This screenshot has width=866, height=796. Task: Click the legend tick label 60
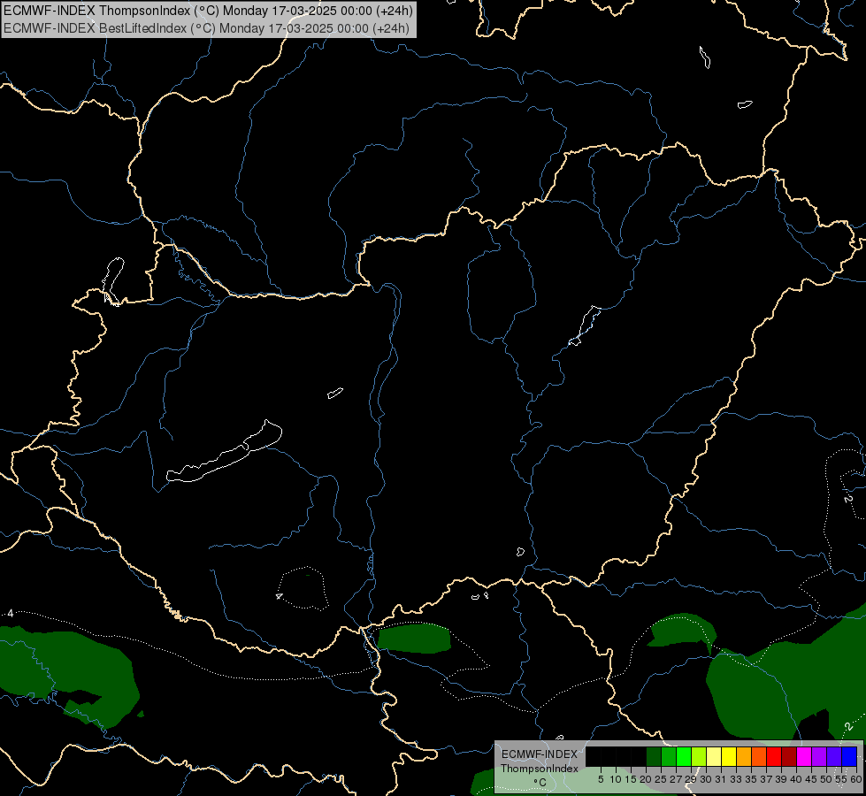tap(856, 779)
